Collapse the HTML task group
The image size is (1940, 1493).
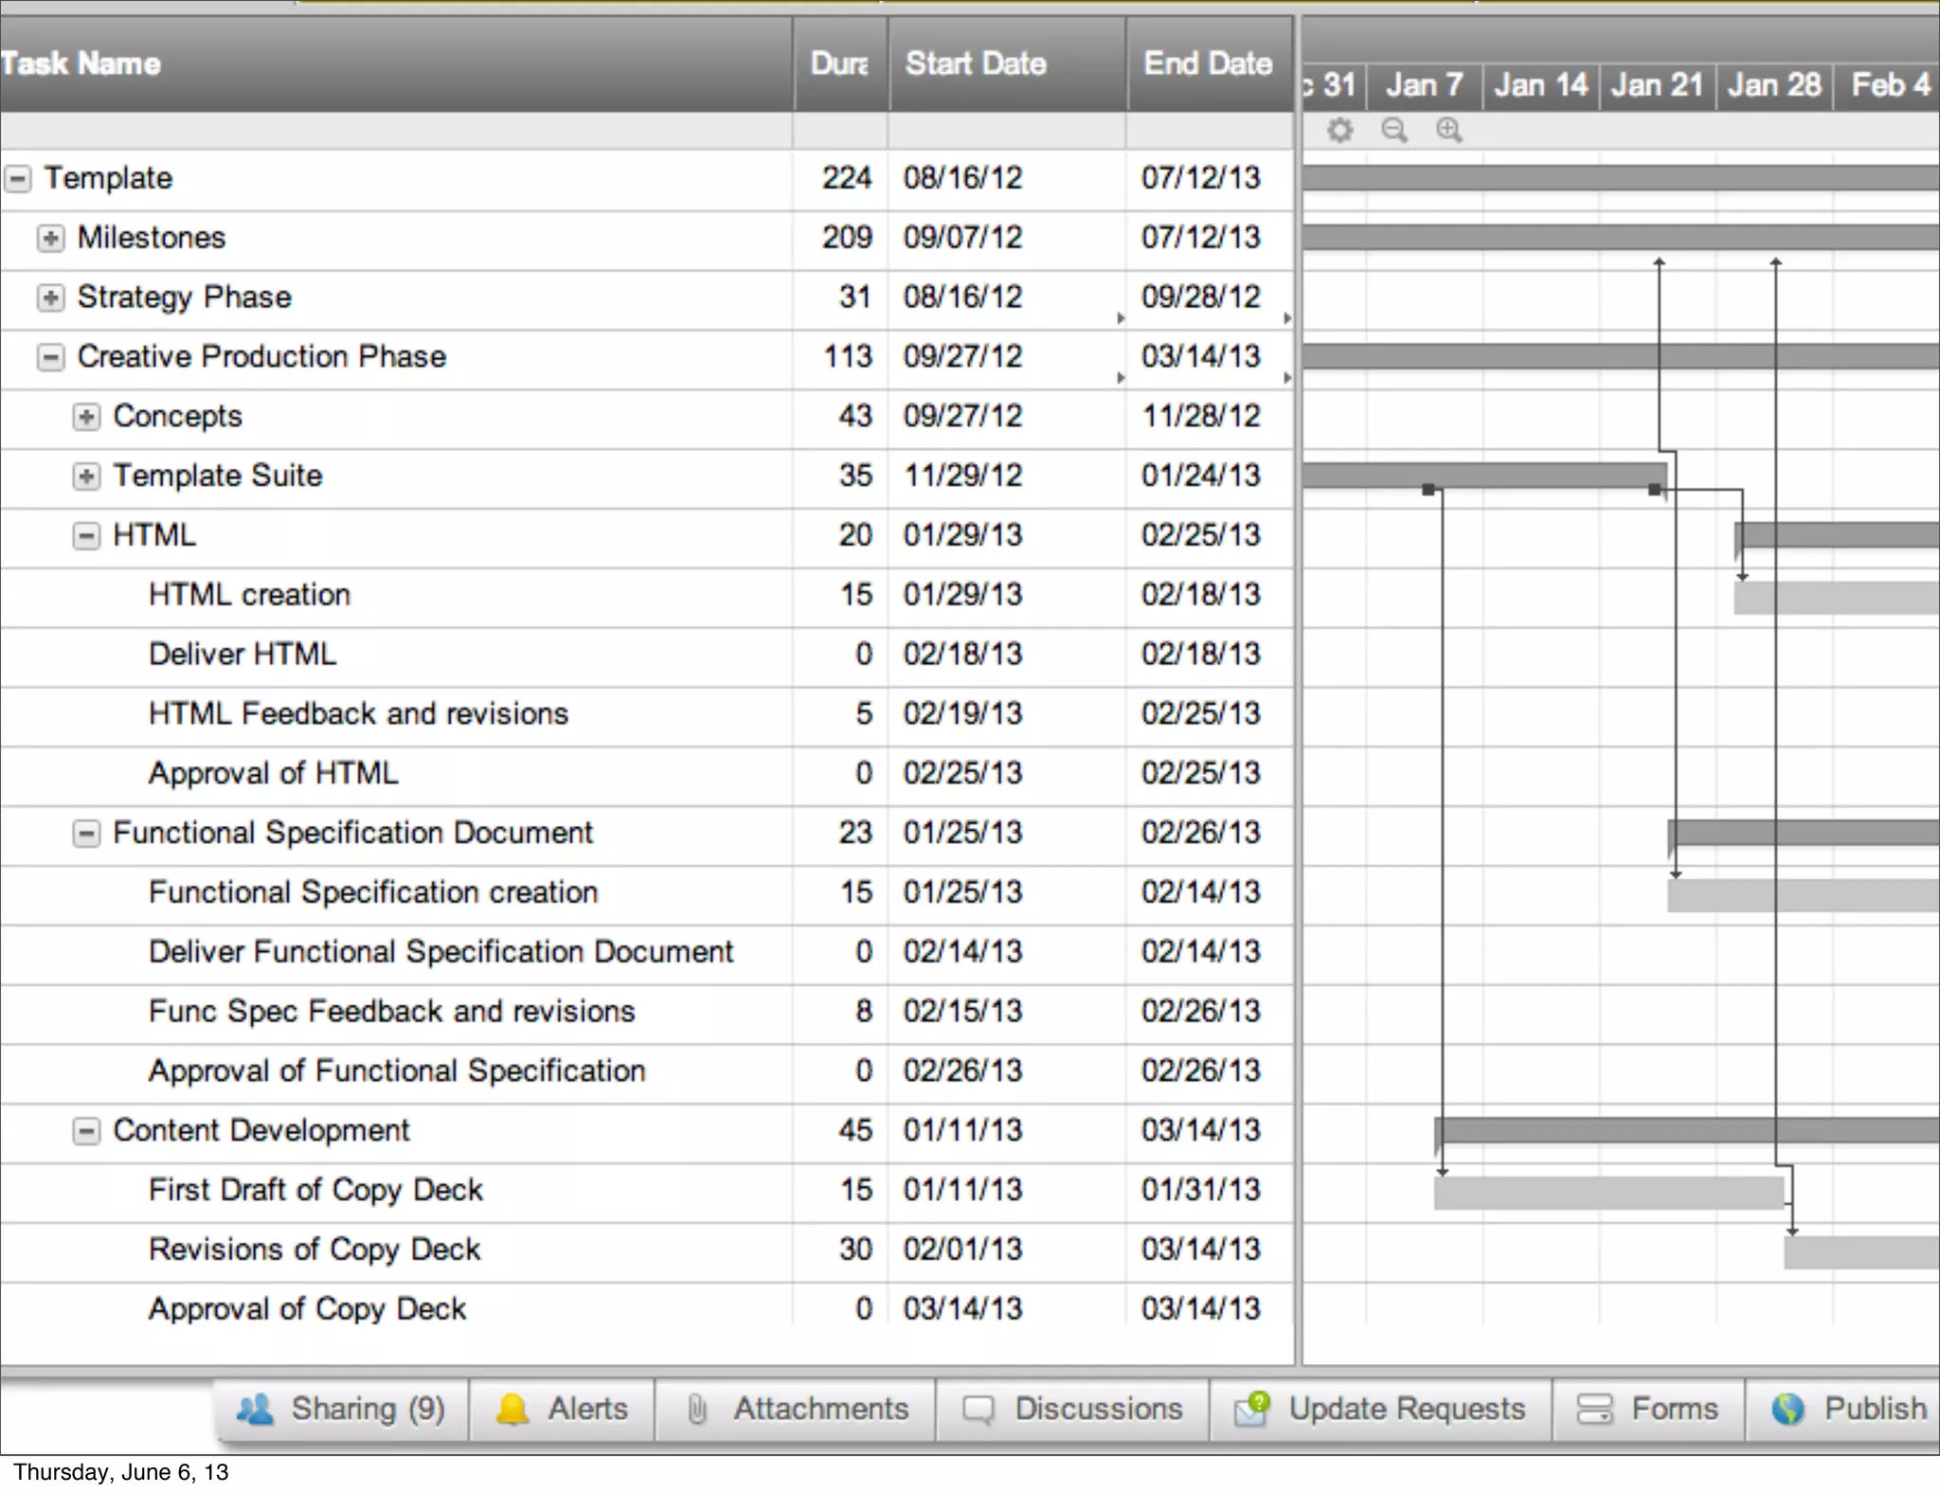click(x=86, y=536)
